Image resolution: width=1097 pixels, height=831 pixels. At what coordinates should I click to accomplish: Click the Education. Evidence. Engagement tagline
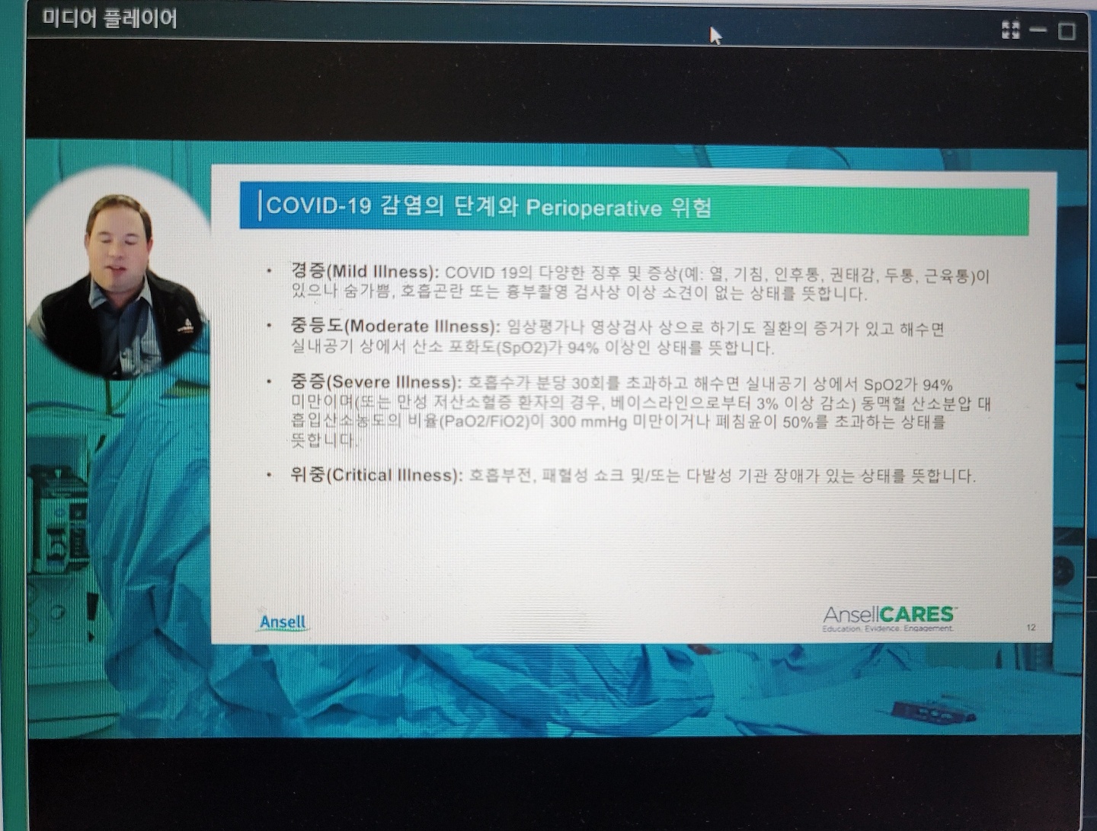point(888,629)
